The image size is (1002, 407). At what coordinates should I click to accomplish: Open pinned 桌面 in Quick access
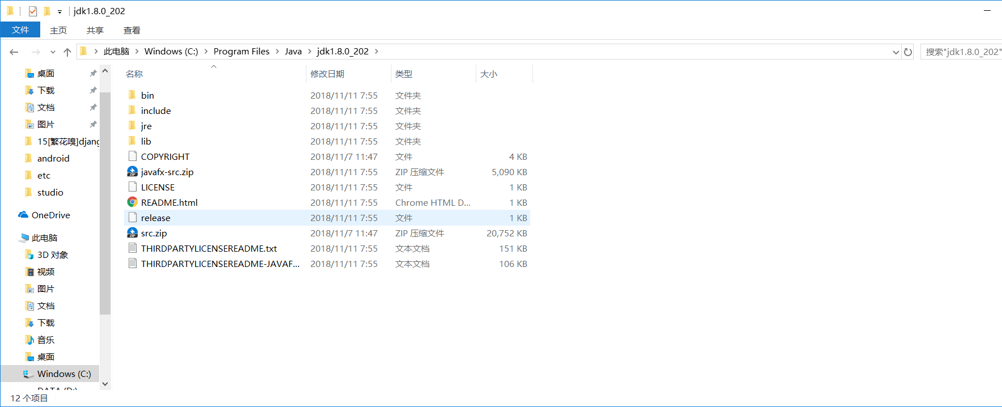pyautogui.click(x=46, y=74)
